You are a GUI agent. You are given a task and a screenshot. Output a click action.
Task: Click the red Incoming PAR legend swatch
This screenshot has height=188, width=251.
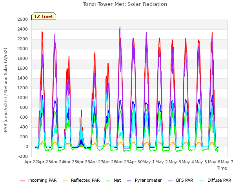(x=23, y=181)
